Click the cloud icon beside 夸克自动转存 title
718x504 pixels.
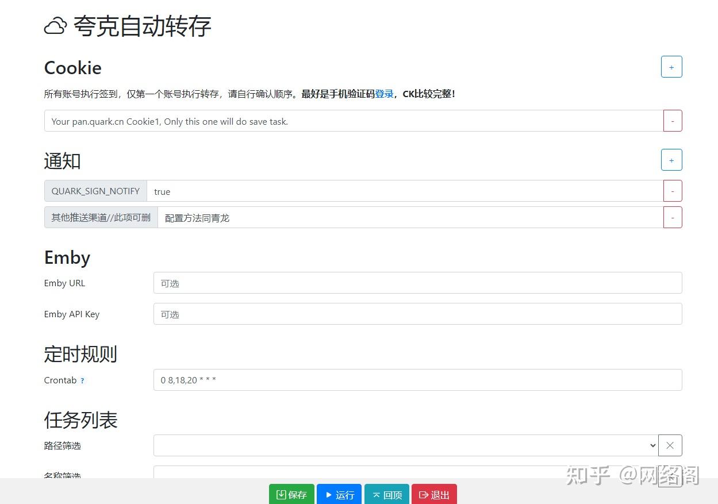[55, 26]
